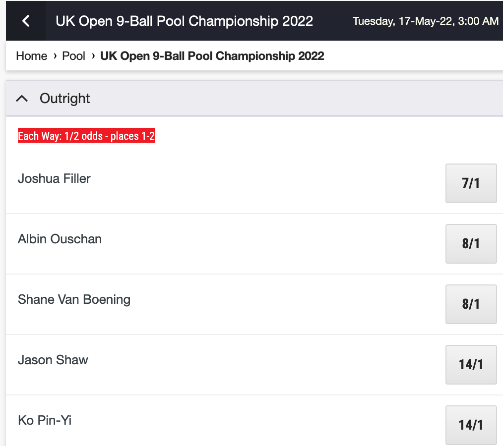This screenshot has height=446, width=503.
Task: Click the Jason Shaw player name
Action: pos(53,360)
